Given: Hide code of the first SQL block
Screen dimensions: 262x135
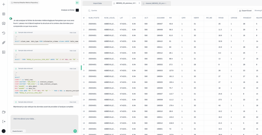Looking at the screenshot, I should pos(73,33).
